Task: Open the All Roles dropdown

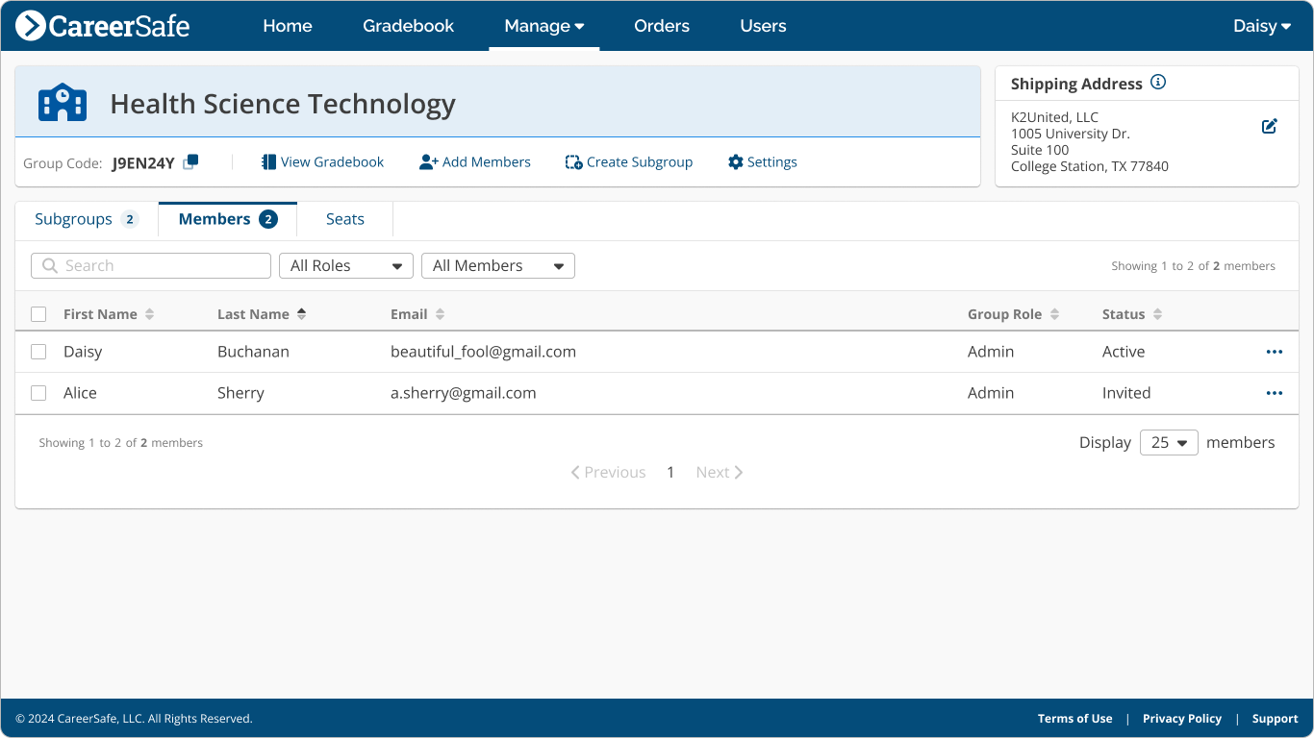Action: coord(345,265)
